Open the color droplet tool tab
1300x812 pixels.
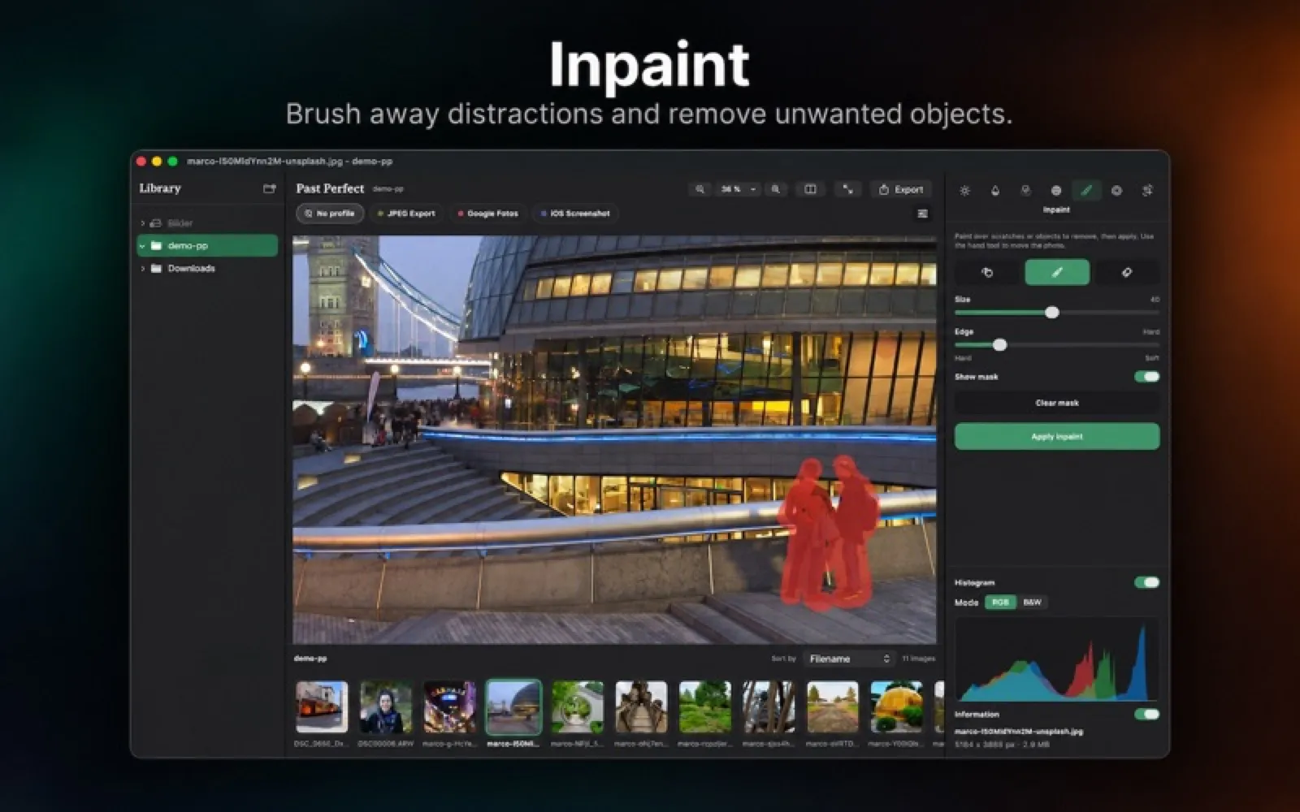pyautogui.click(x=995, y=191)
